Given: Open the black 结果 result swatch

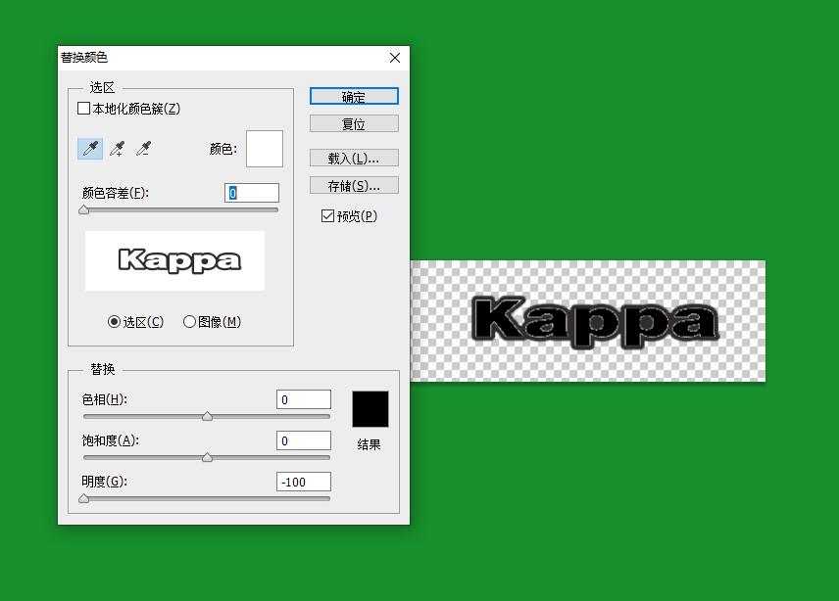Looking at the screenshot, I should tap(370, 409).
